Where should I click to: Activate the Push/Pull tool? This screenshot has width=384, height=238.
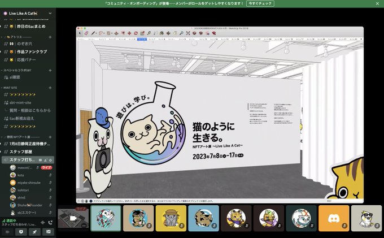tap(116, 33)
